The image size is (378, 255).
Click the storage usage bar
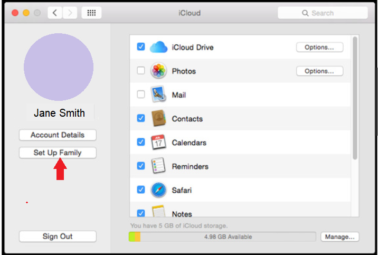point(222,237)
